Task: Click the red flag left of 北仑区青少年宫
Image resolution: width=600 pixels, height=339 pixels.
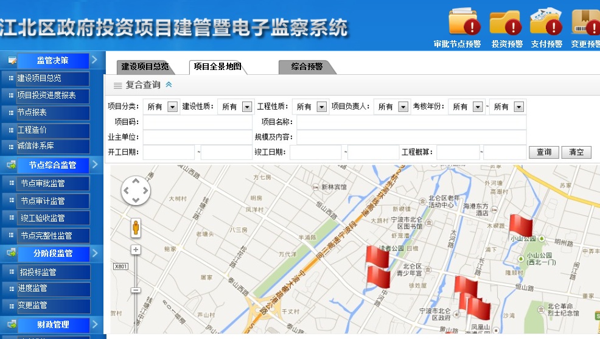Action: [378, 278]
